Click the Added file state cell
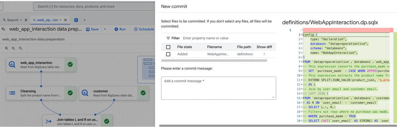This screenshot has height=127, width=397. pos(182,54)
